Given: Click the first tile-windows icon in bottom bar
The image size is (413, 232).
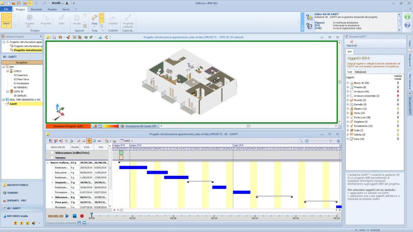Looking at the screenshot, I should tap(80, 223).
